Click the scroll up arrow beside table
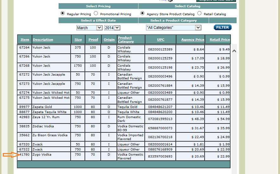The image size is (280, 174). 234,51
